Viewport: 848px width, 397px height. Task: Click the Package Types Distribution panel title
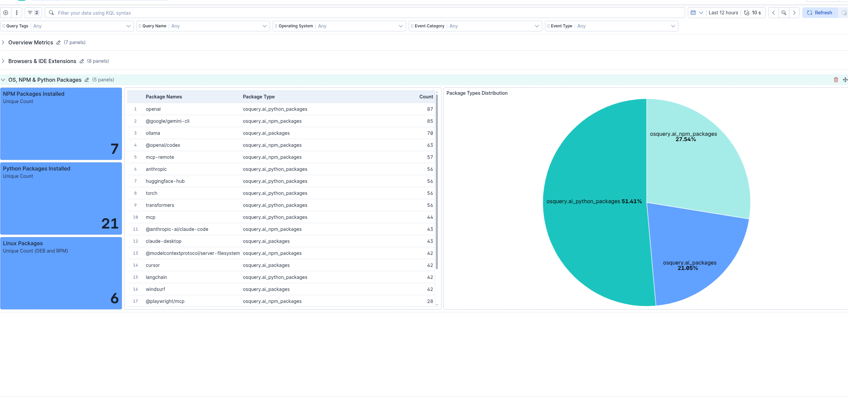coord(477,93)
